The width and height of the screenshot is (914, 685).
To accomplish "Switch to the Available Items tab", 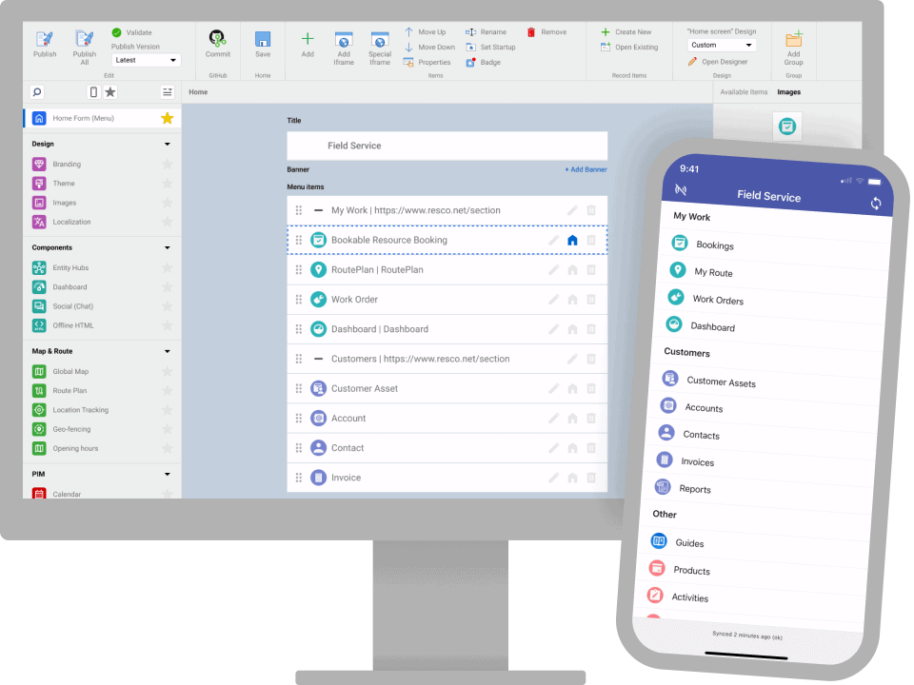I will point(744,92).
